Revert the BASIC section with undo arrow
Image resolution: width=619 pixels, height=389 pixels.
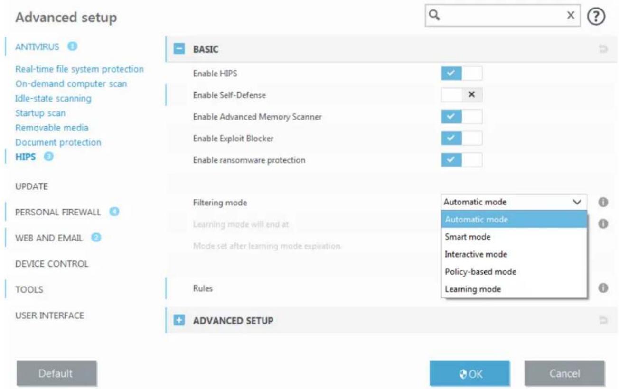pyautogui.click(x=604, y=49)
